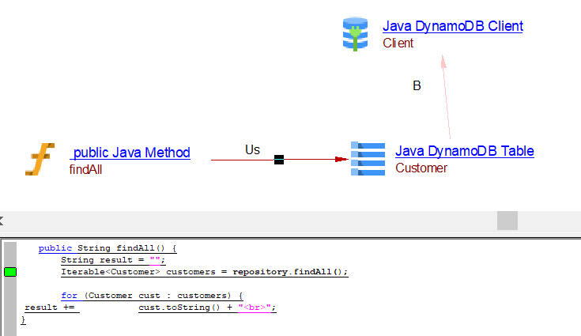Click the Us label on the link
The width and height of the screenshot is (581, 336).
252,149
